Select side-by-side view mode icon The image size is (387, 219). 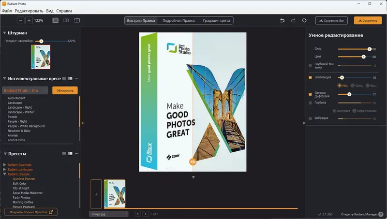(x=66, y=20)
